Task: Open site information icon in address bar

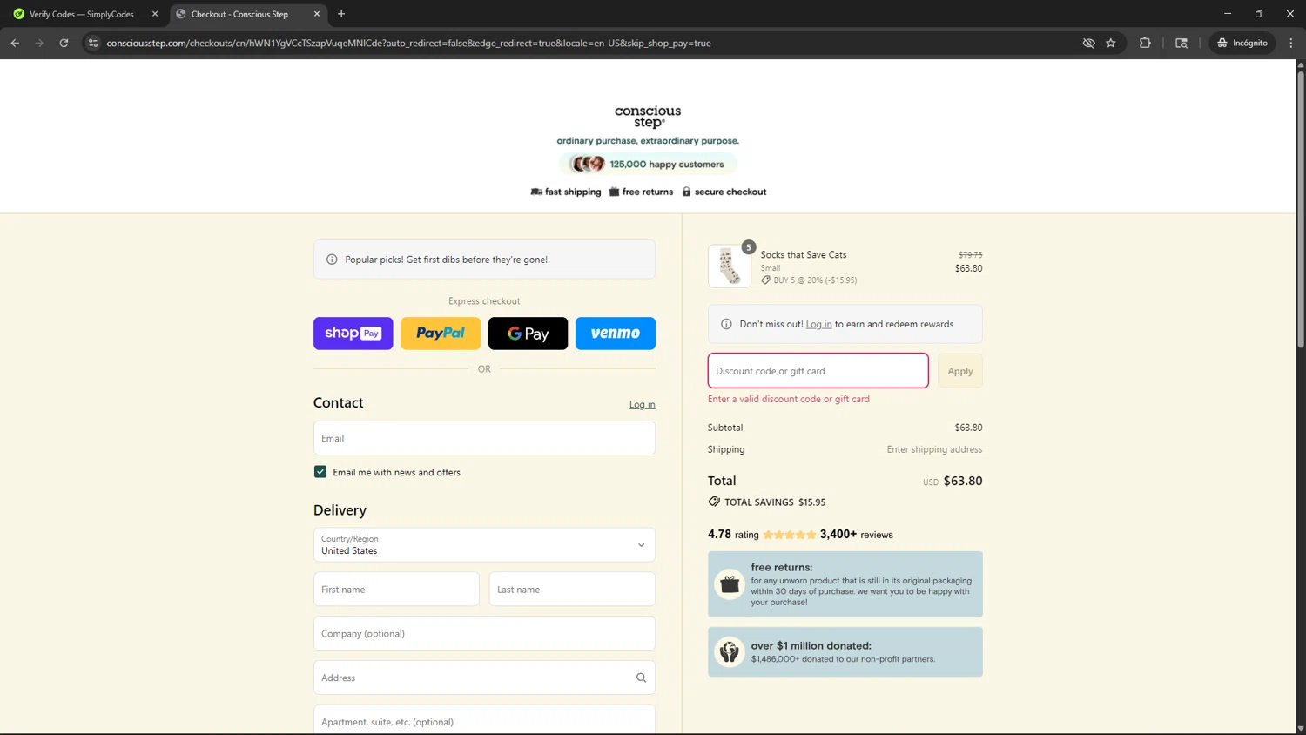Action: pos(93,43)
